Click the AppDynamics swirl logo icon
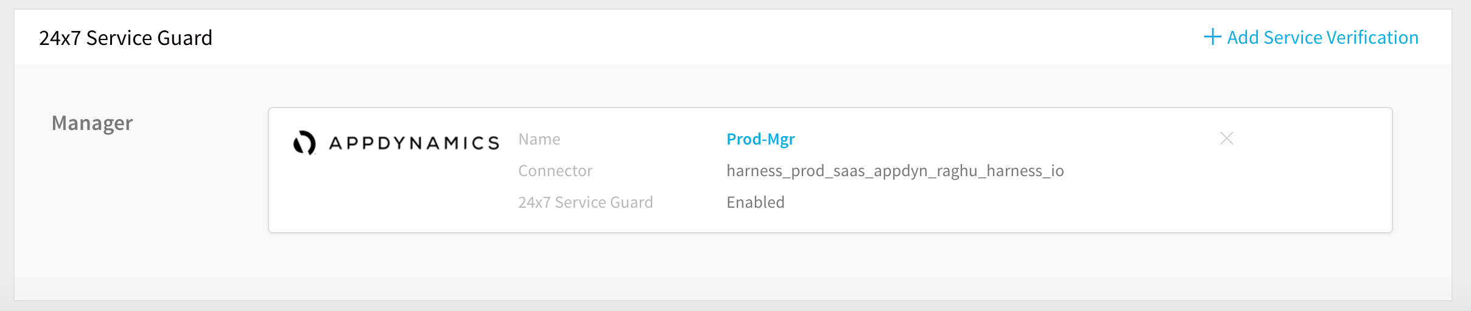This screenshot has height=311, width=1471. pyautogui.click(x=304, y=143)
